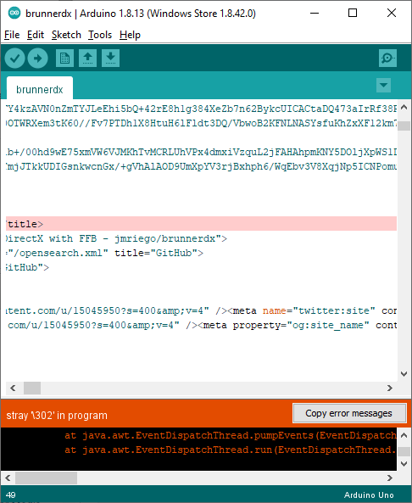Open a sketch using up-arrow icon
The width and height of the screenshot is (412, 503).
pos(88,58)
